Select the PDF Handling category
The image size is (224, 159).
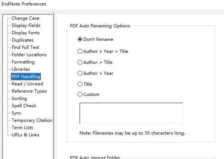coord(26,76)
